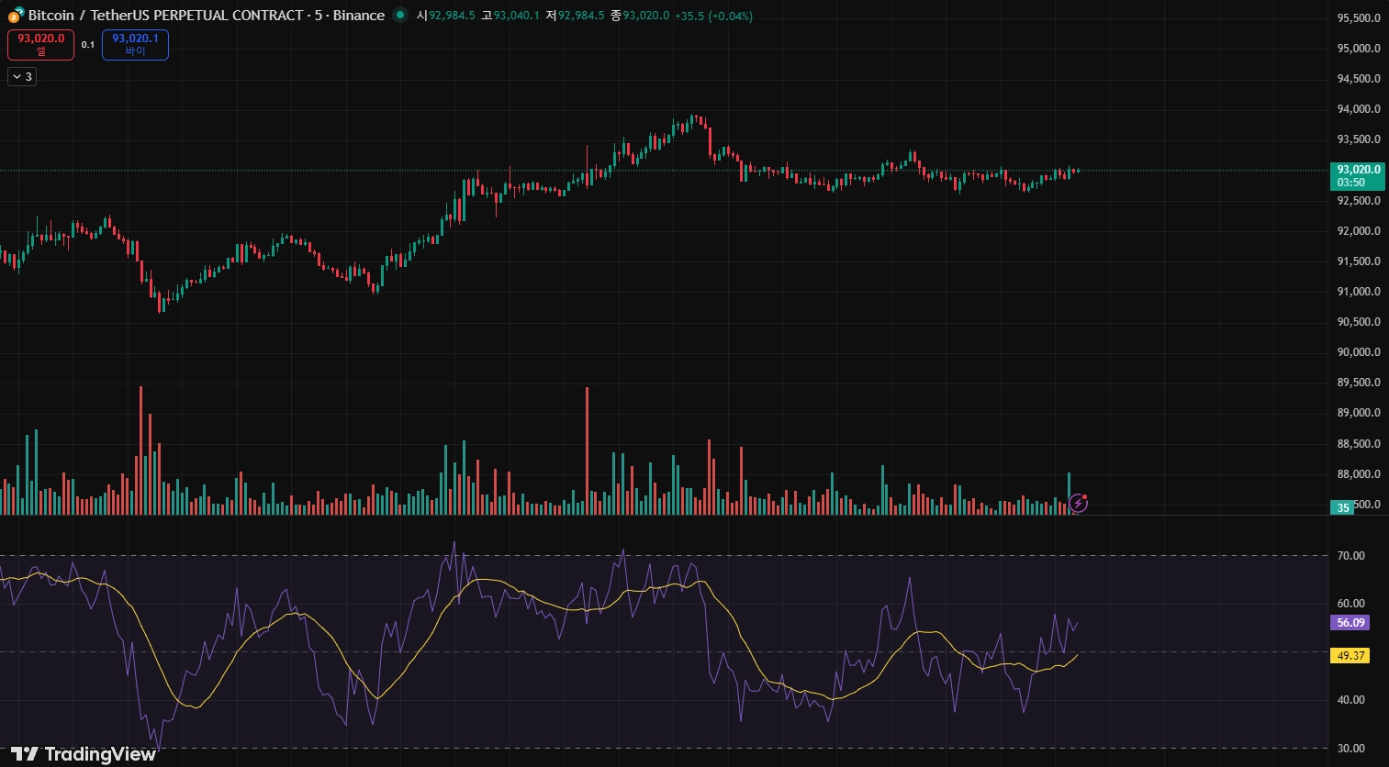Image resolution: width=1389 pixels, height=767 pixels.
Task: Click the Binance exchange name in title
Action: pos(359,16)
